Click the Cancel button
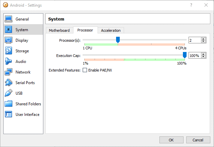This screenshot has height=147, width=214. pos(198,140)
